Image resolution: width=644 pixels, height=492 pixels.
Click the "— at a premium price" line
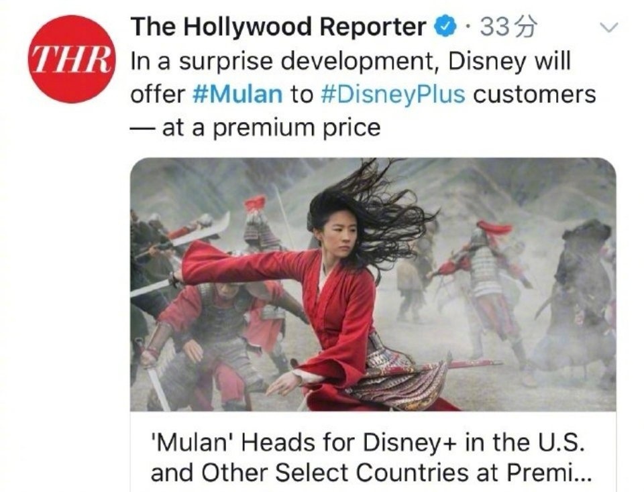pos(256,127)
